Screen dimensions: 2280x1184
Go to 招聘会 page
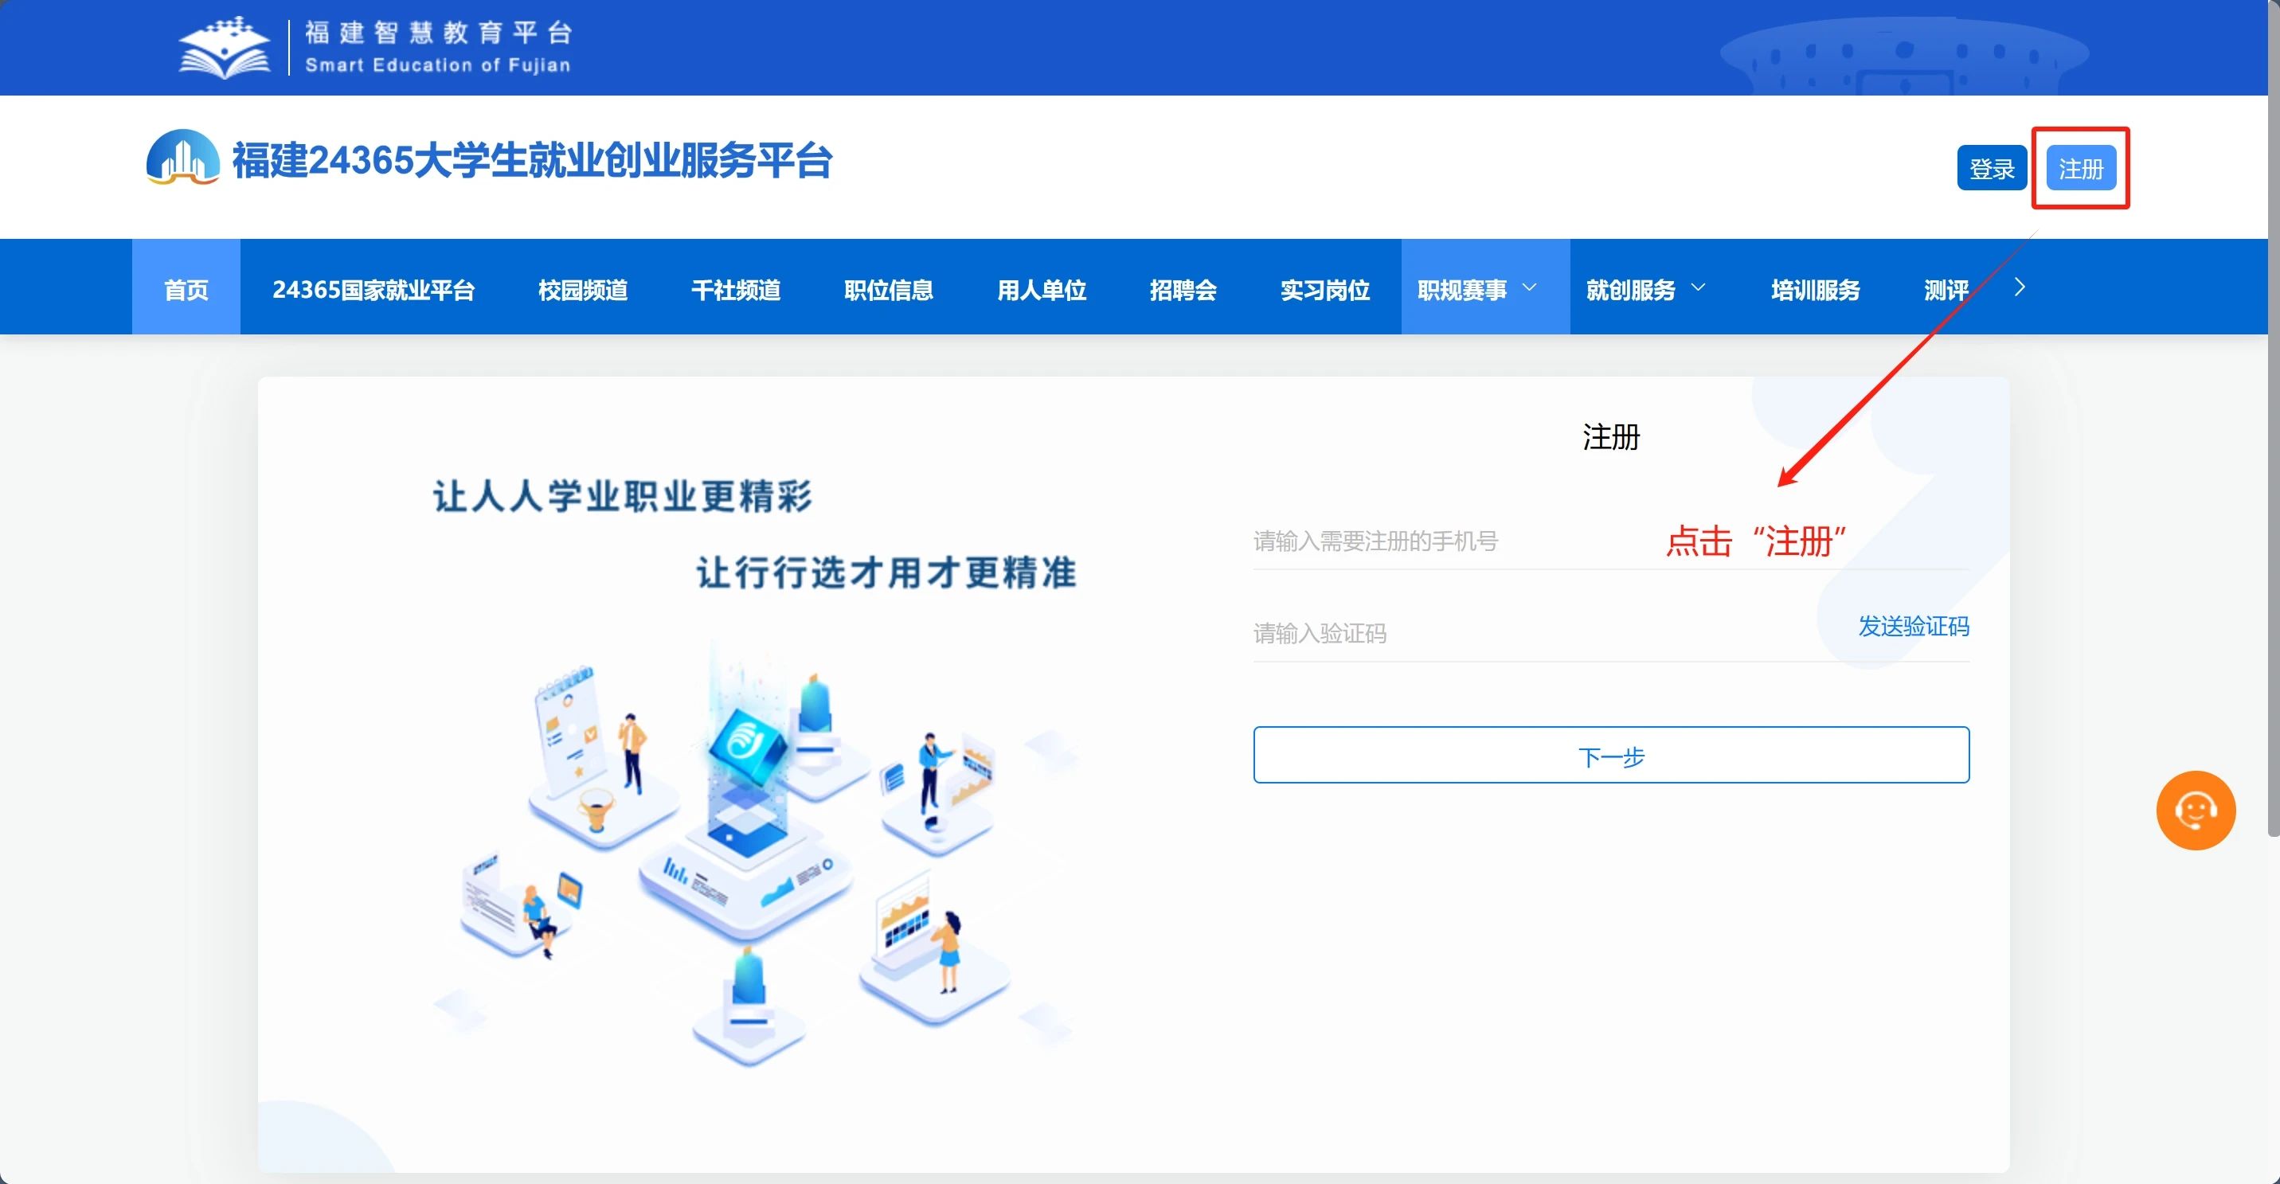1183,289
